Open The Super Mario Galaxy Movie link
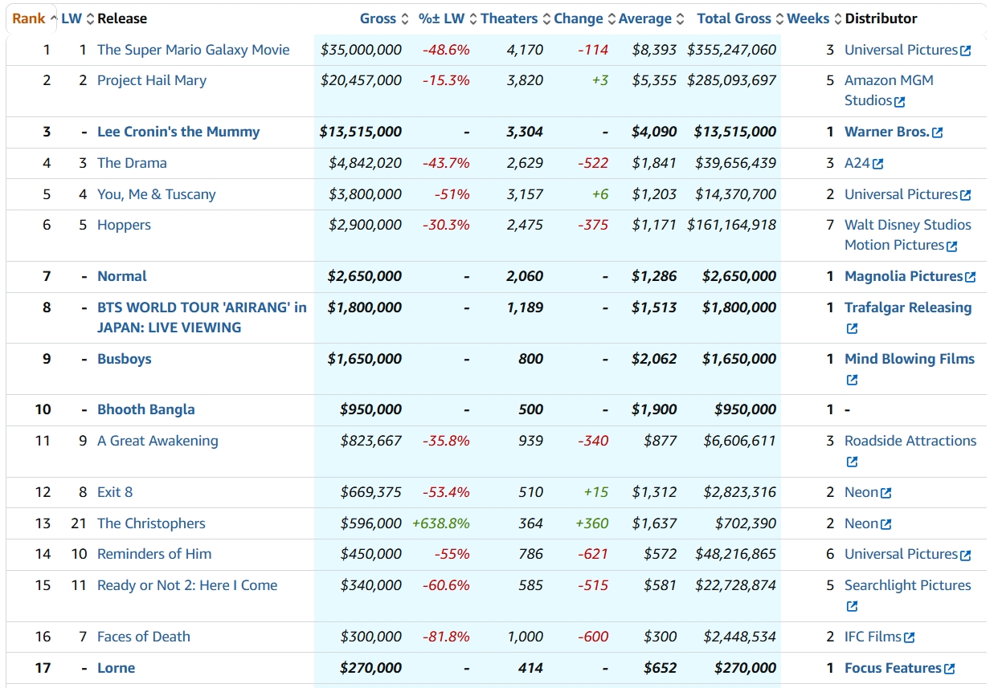 [x=193, y=50]
